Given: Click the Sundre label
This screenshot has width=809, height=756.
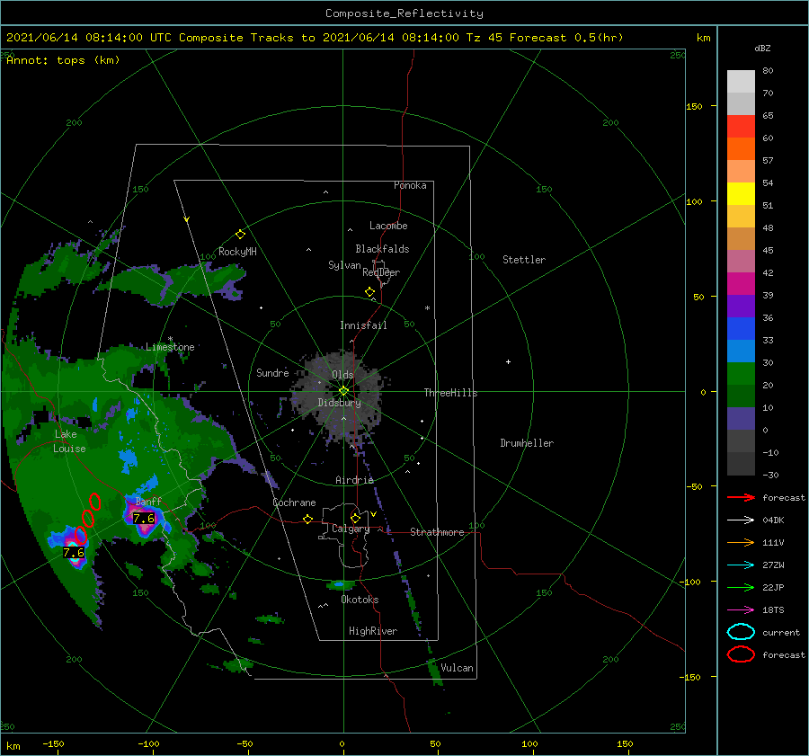Looking at the screenshot, I should tap(272, 372).
